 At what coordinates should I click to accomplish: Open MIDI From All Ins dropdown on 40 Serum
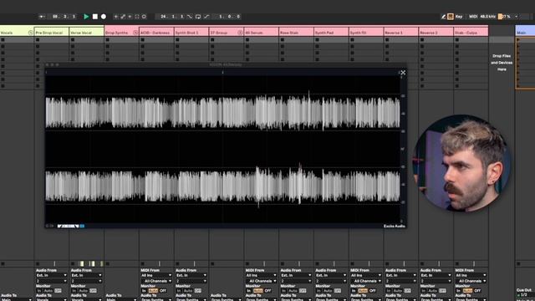(262, 275)
